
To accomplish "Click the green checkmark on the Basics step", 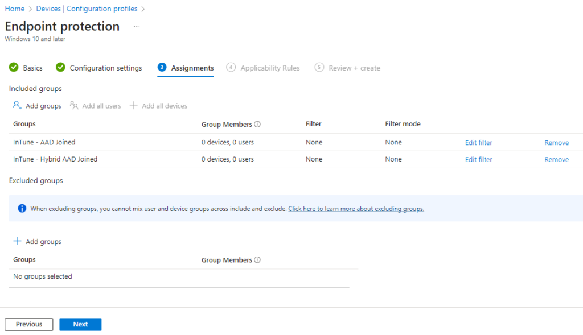I will (14, 67).
